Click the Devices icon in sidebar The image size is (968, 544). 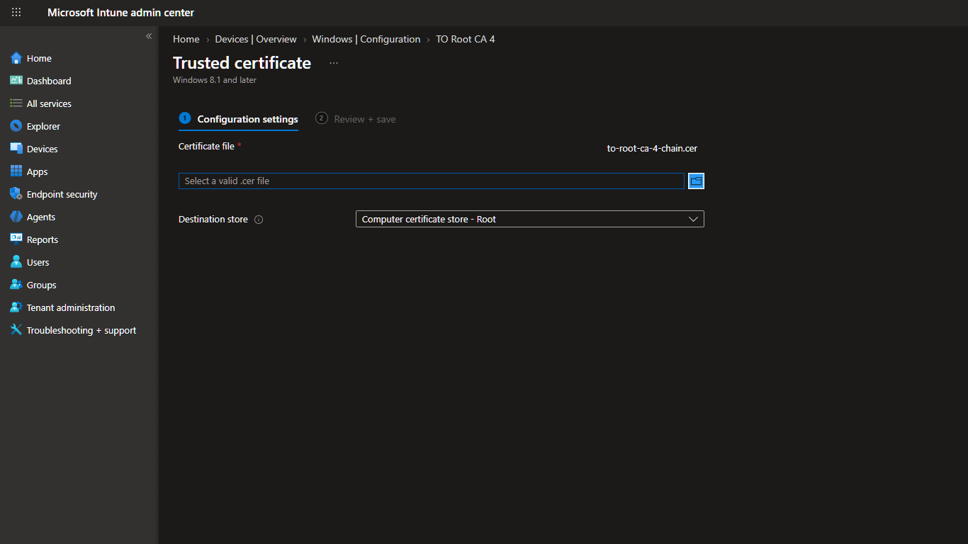[x=16, y=149]
